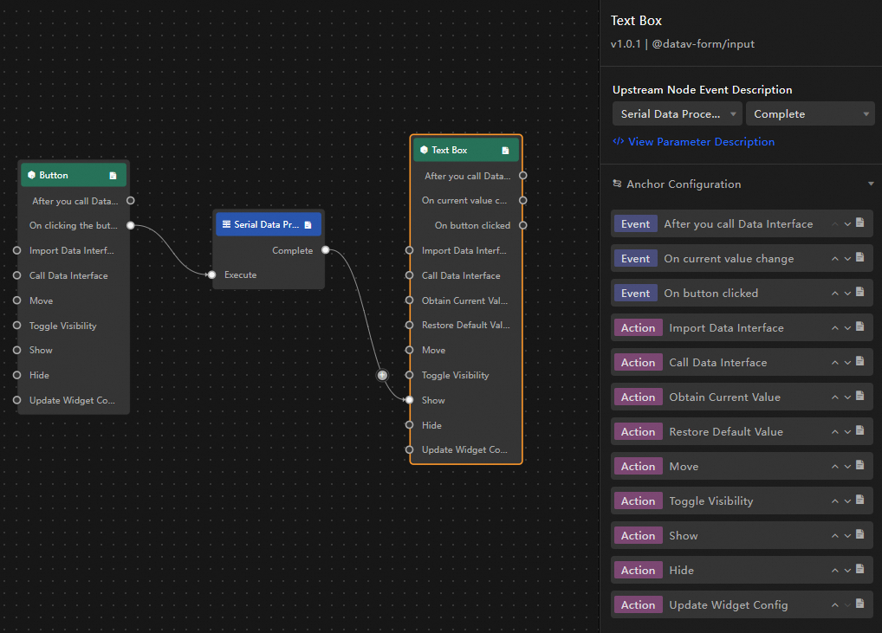This screenshot has width=882, height=633.
Task: Open the document icon on Text Box node header
Action: tap(505, 151)
